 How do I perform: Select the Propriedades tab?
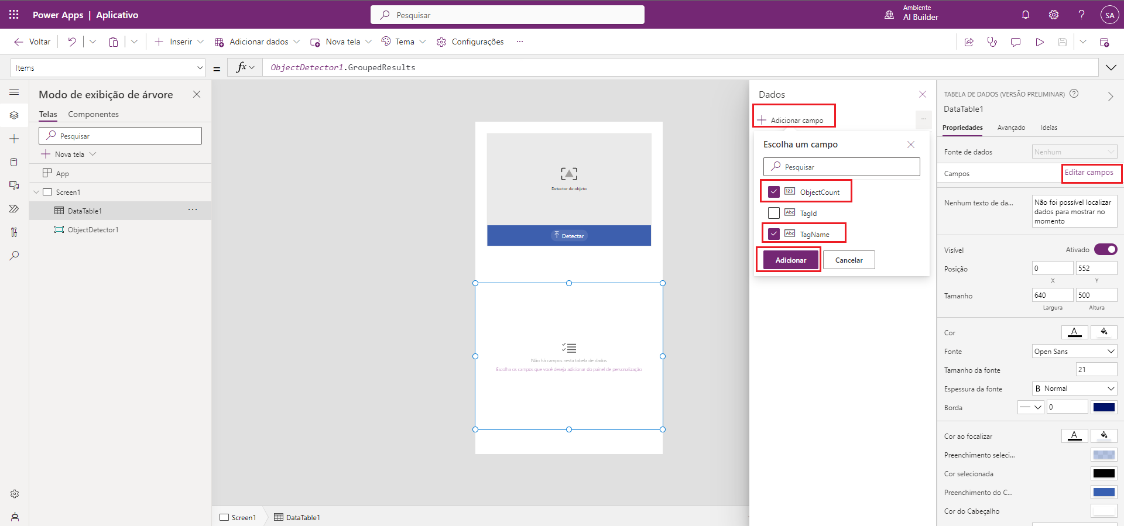click(x=962, y=128)
